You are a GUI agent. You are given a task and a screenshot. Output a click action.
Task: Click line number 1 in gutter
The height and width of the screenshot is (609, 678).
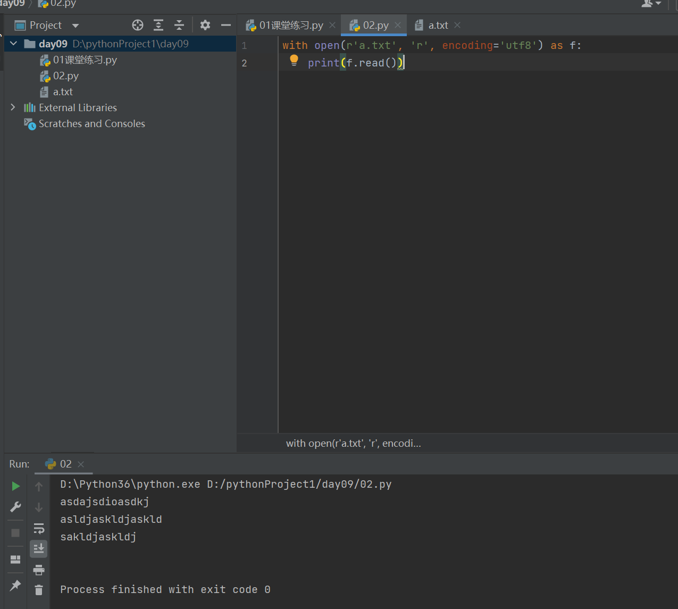pos(245,46)
